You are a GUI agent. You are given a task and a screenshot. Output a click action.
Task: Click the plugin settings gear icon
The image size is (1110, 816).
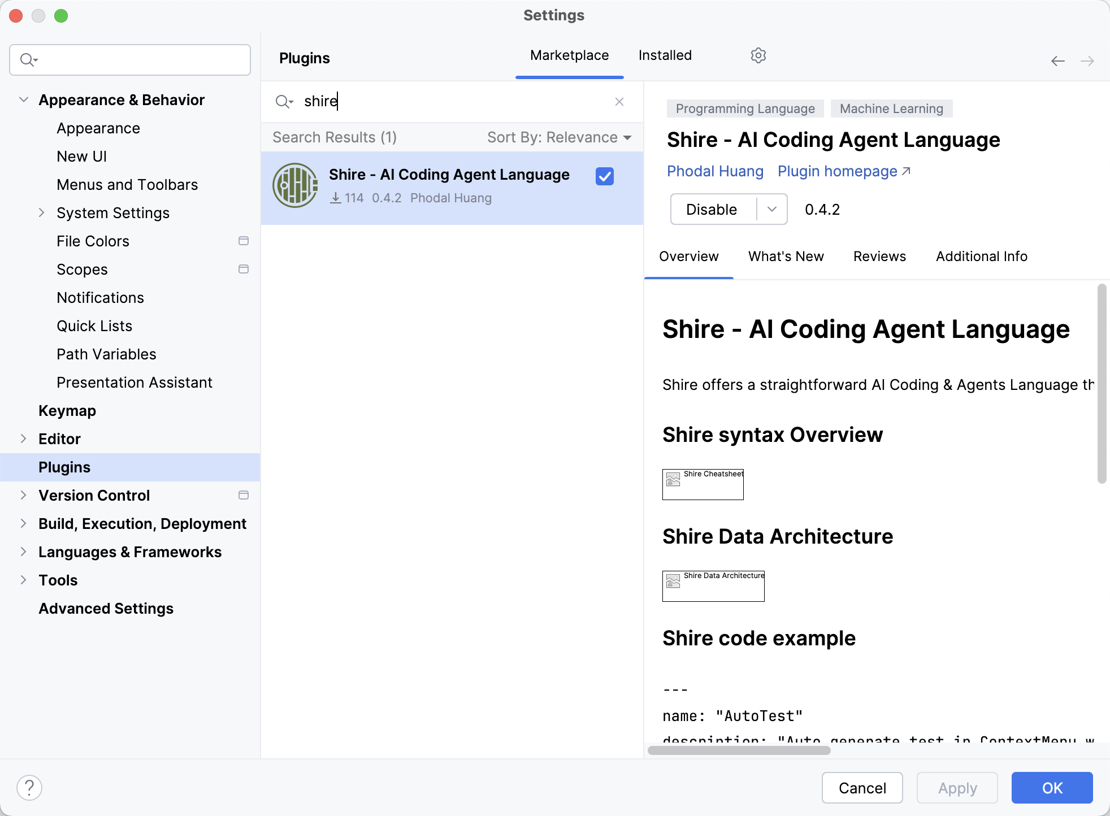click(x=757, y=54)
